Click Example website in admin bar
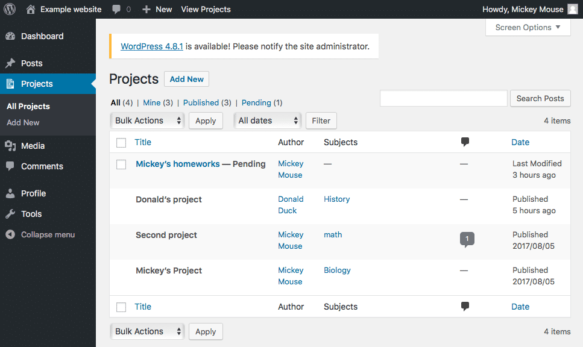The image size is (583, 347). (71, 9)
